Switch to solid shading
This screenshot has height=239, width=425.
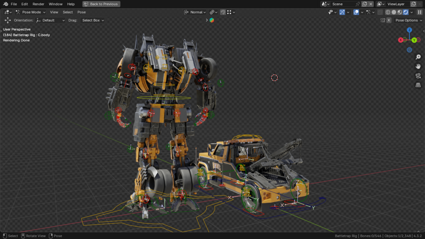(394, 12)
